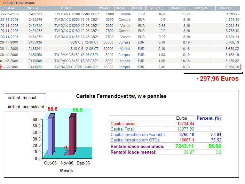Viewport: 245px width, 184px height.
Task: Select order number 2439353
Action: point(35,55)
